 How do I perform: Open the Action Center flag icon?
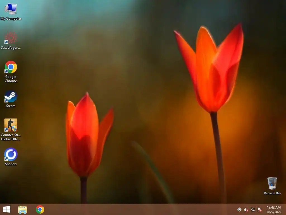point(260,209)
